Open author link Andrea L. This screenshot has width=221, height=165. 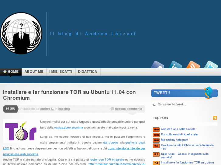tap(47, 109)
